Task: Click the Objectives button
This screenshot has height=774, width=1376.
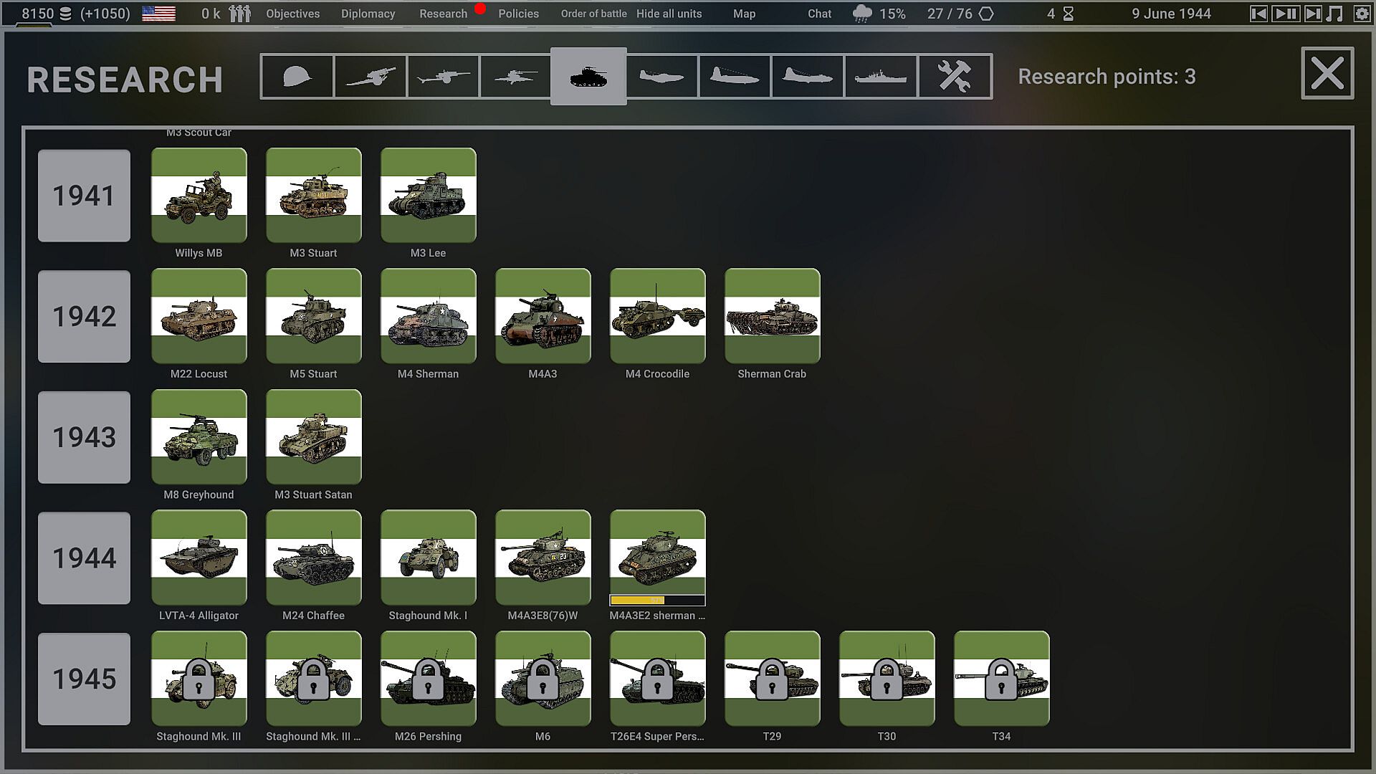Action: [292, 14]
